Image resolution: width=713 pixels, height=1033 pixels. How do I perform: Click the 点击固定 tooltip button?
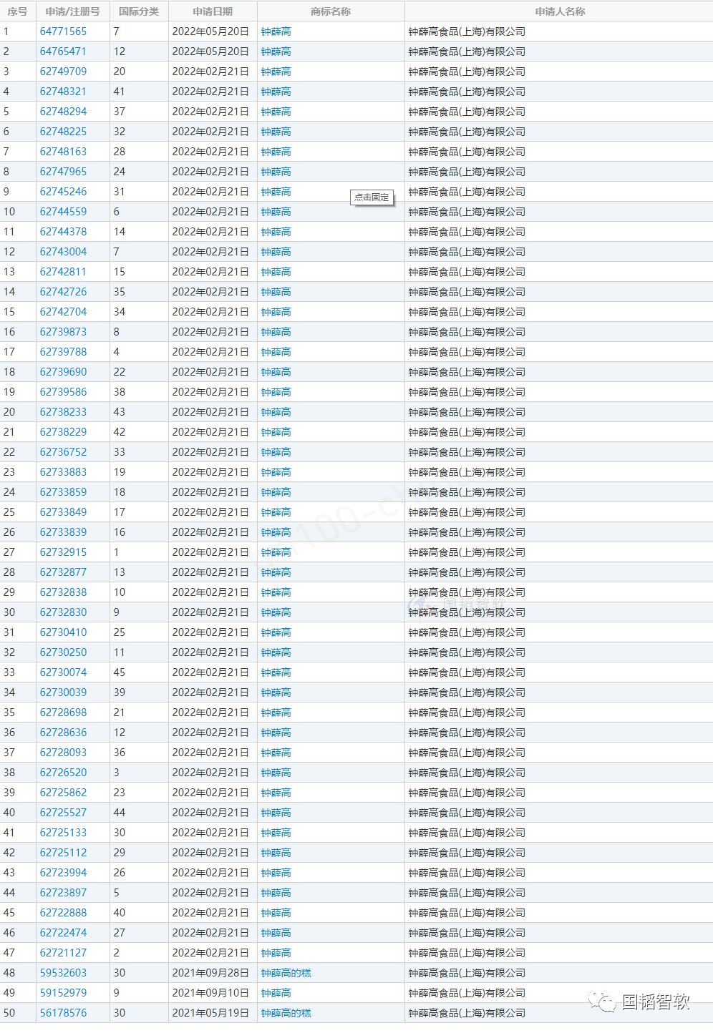tap(372, 197)
